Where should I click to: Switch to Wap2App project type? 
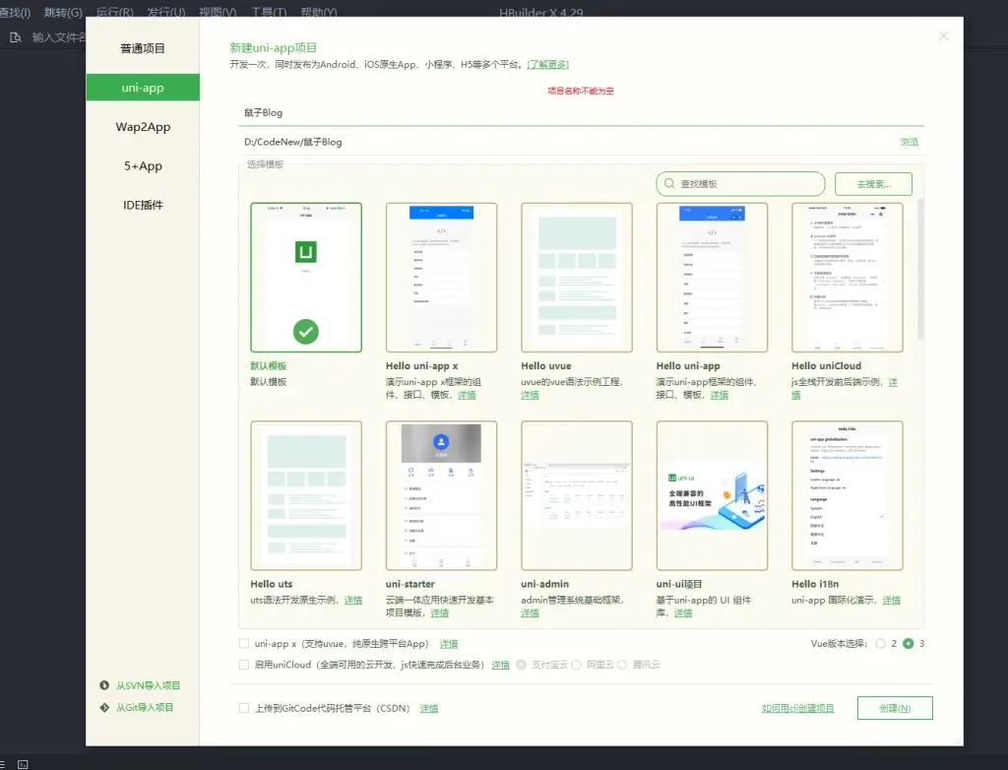[143, 127]
